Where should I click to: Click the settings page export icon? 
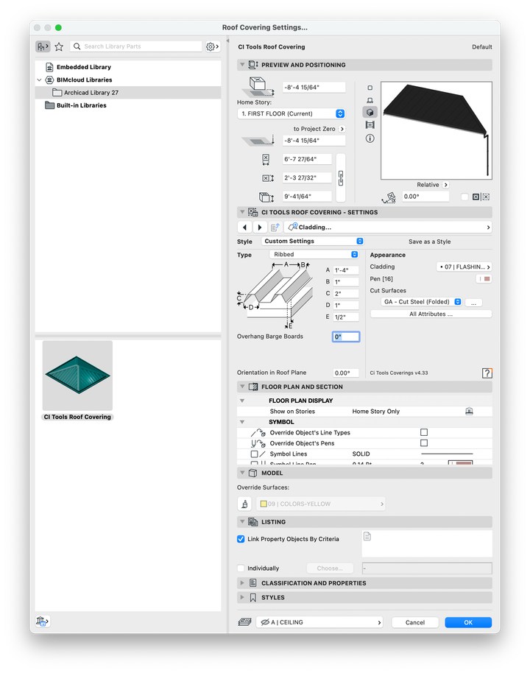(275, 228)
